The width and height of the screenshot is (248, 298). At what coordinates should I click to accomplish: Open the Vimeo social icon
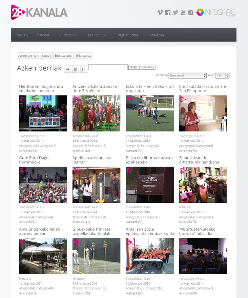[160, 12]
